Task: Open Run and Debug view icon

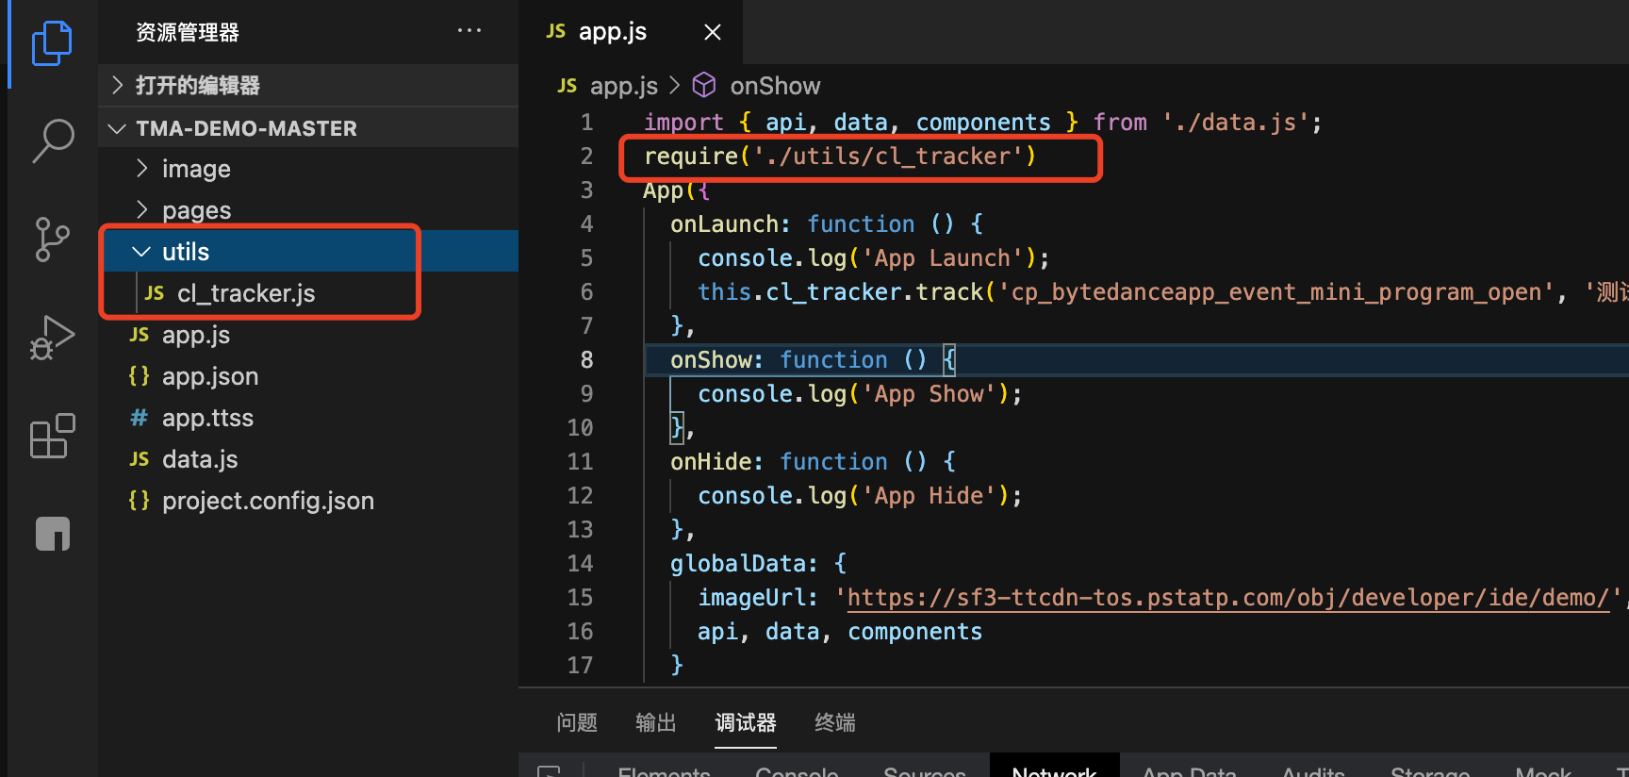Action: [52, 338]
